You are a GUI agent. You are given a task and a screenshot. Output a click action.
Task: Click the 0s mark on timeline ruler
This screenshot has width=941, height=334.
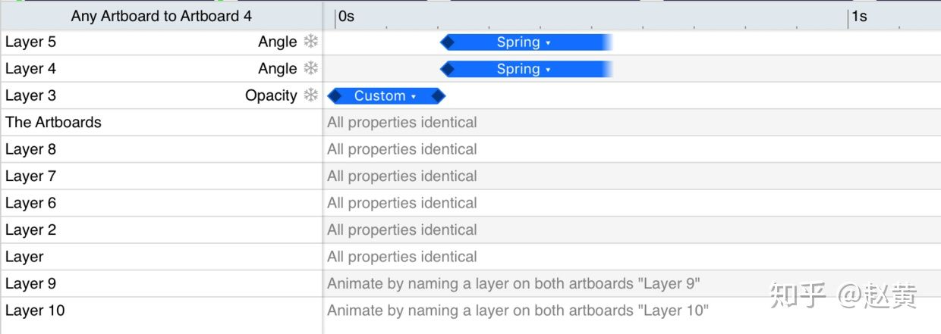pyautogui.click(x=345, y=16)
